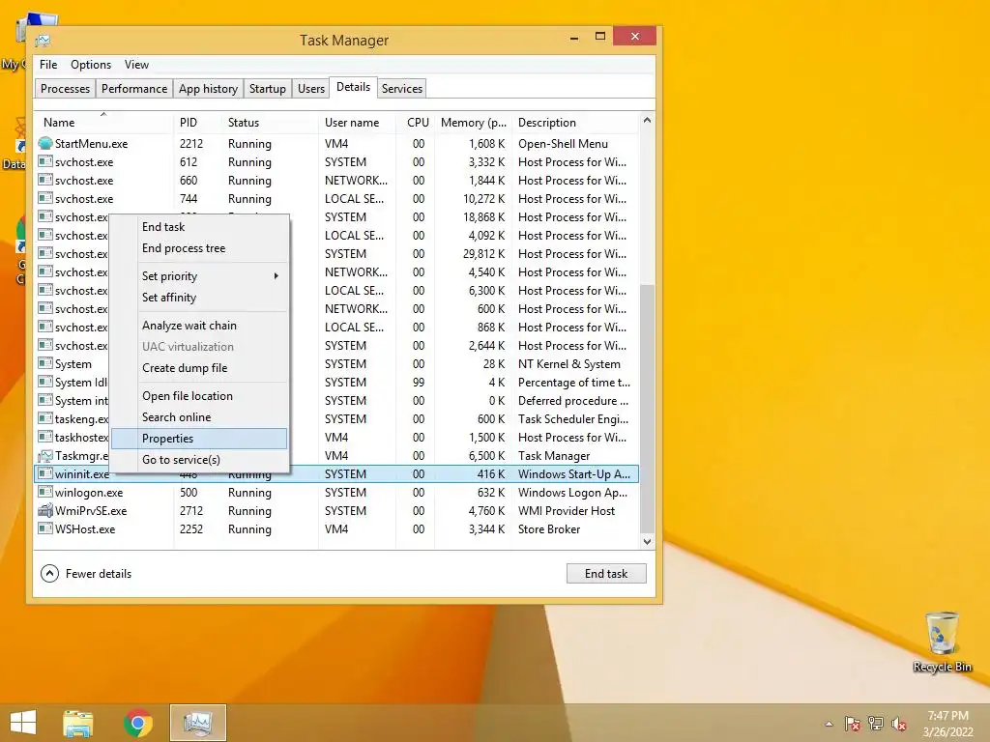Launch Google Chrome from the taskbar

click(138, 723)
